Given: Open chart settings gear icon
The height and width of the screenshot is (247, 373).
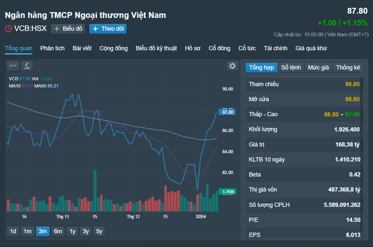Looking at the screenshot, I should click(x=232, y=66).
